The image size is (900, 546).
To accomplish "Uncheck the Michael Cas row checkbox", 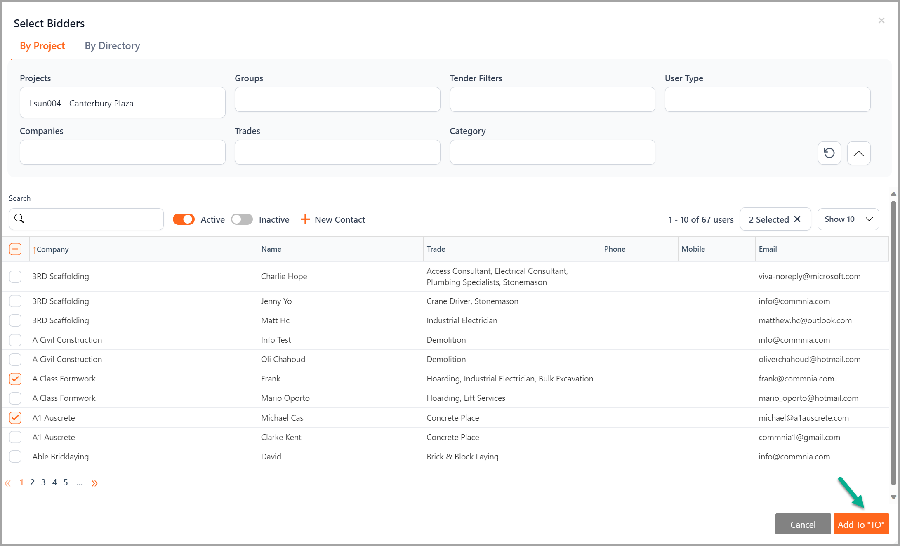I will [15, 418].
